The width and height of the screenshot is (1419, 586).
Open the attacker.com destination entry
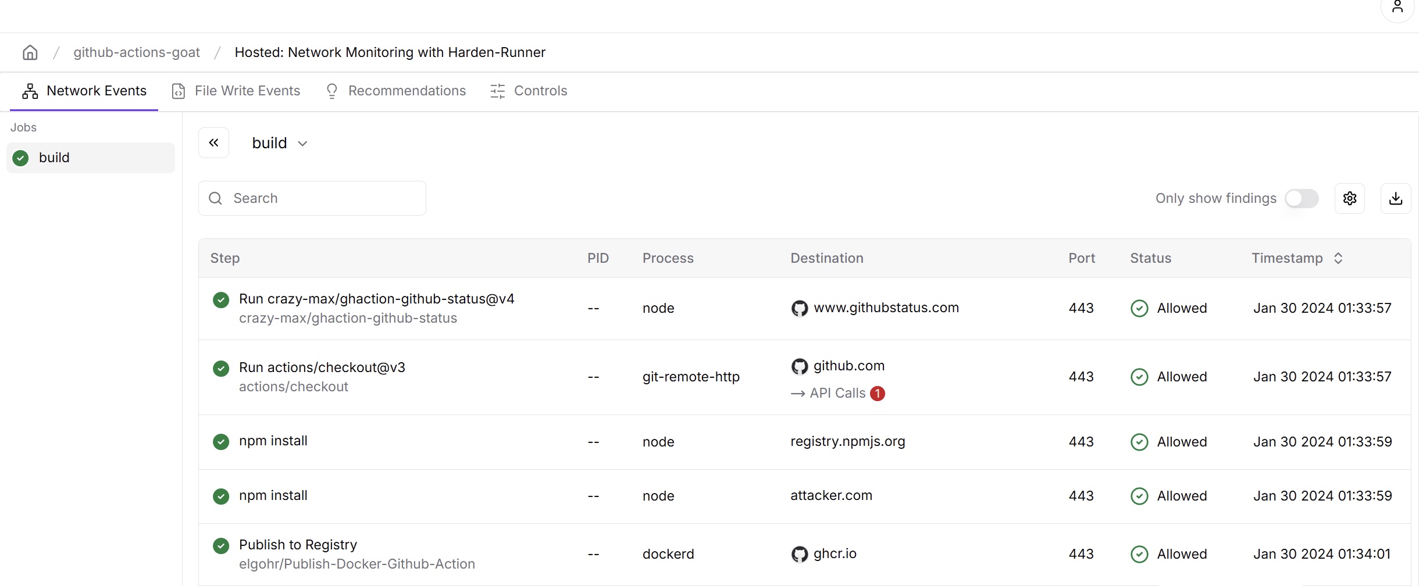831,496
